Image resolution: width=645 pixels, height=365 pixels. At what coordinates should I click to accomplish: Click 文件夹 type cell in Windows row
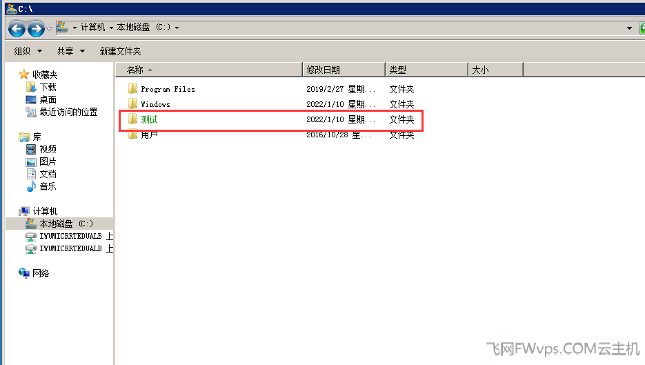pos(401,104)
